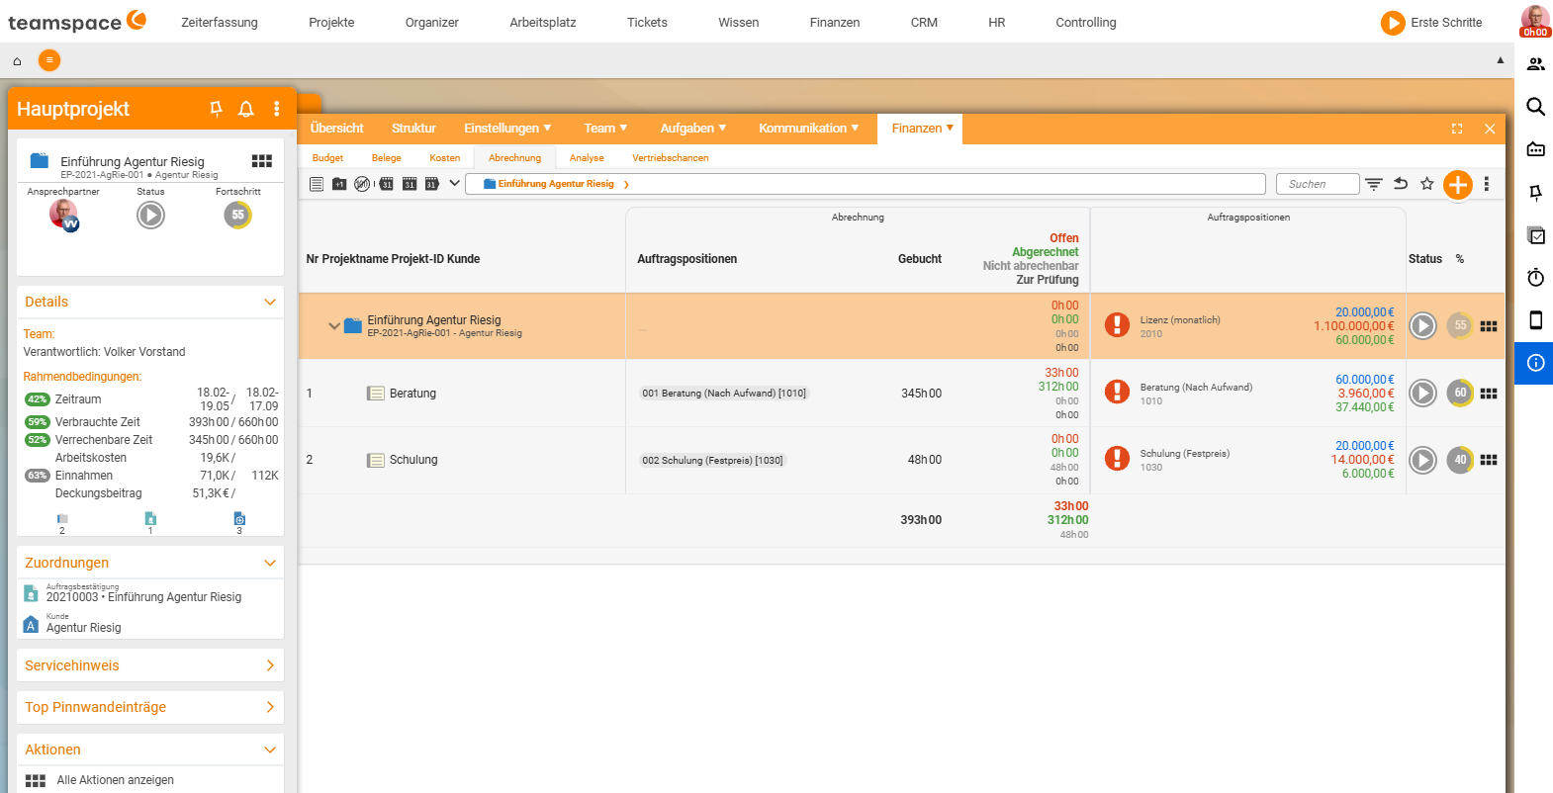Click progress circle 60 in Beratung row

[1460, 393]
